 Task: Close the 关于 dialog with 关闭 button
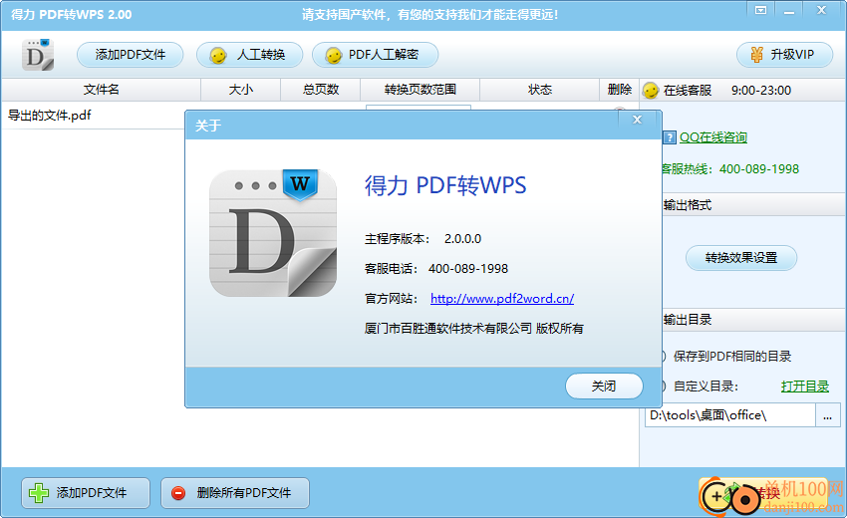coord(604,386)
